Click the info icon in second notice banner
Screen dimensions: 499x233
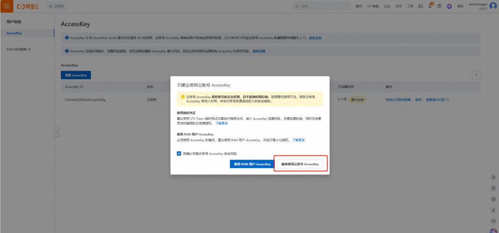point(67,51)
